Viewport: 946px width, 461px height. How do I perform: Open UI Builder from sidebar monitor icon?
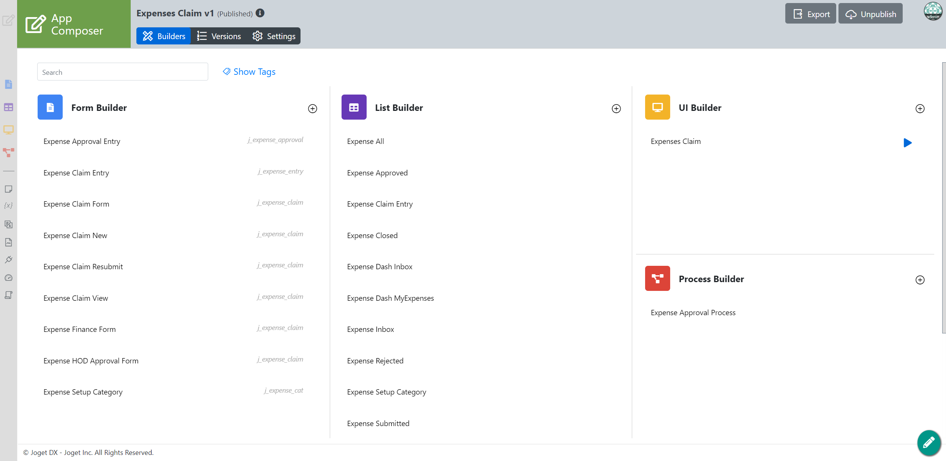pos(8,130)
